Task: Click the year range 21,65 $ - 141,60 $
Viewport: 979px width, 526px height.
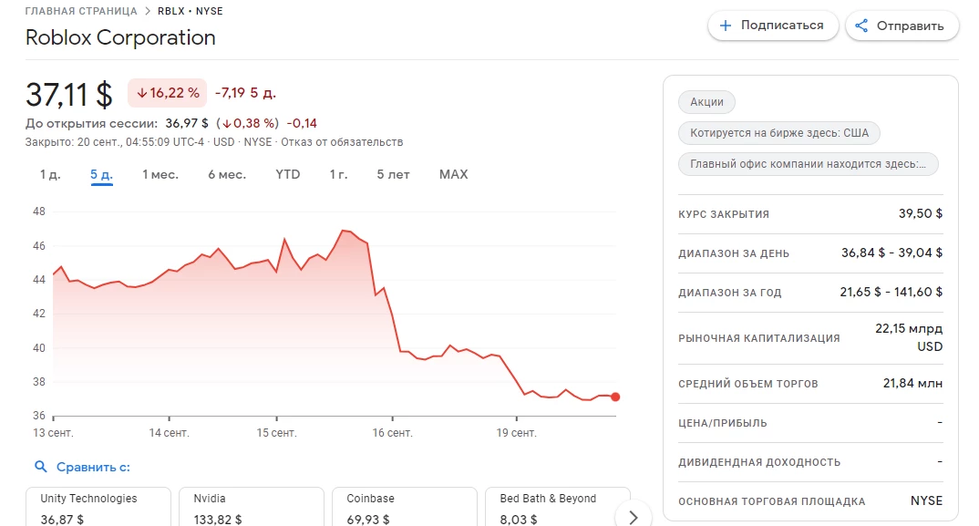Action: 891,292
